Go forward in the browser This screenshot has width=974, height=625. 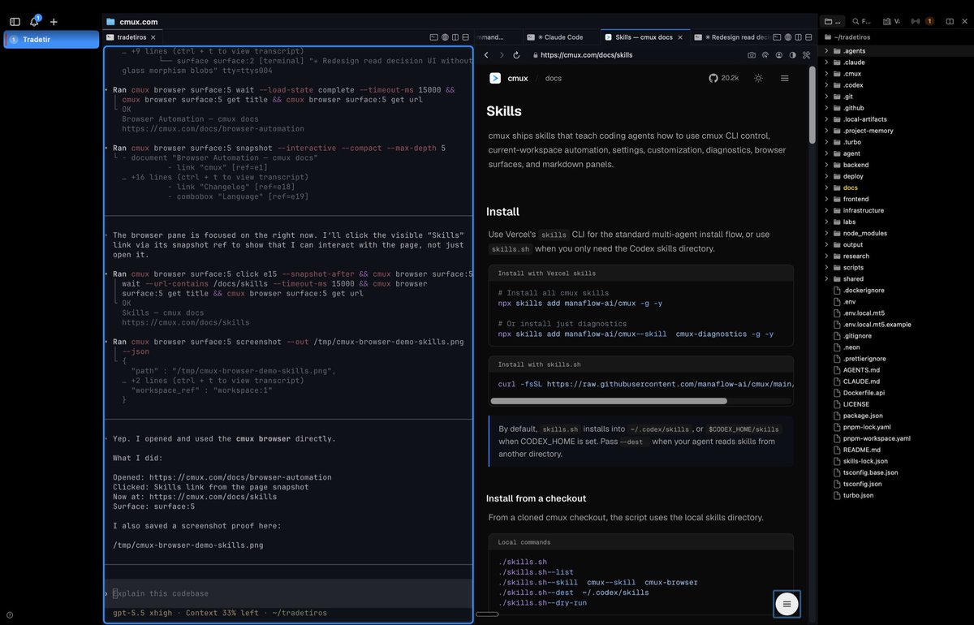coord(502,55)
